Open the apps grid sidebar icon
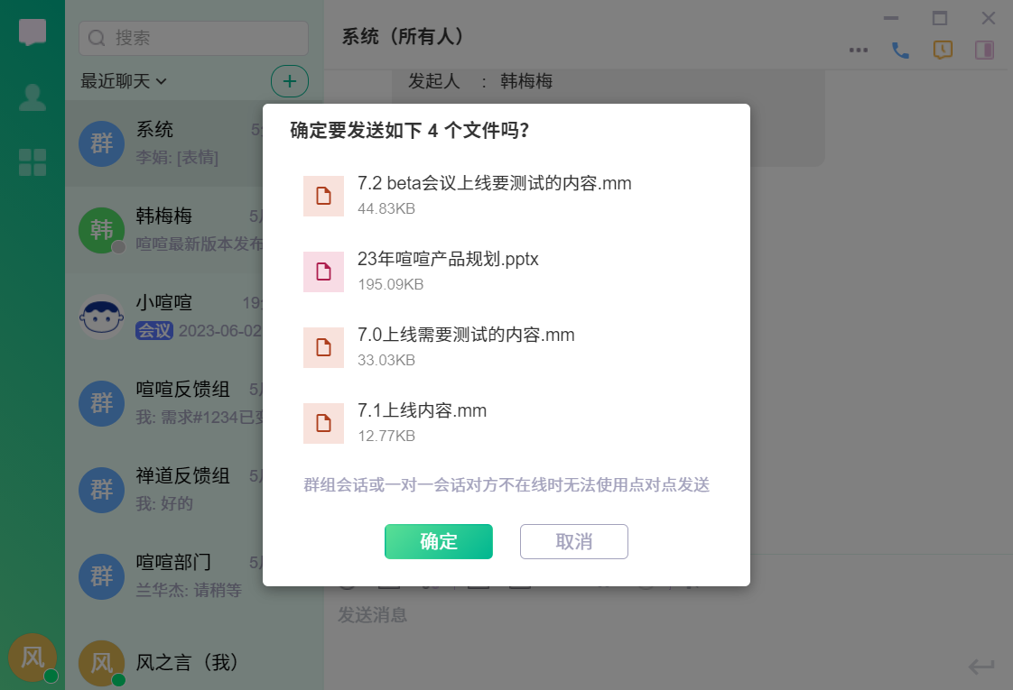 [x=33, y=162]
